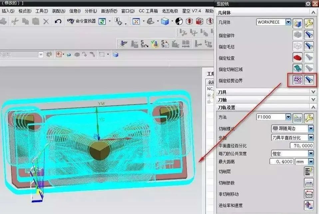
Task: Expand the 刀具 tool section
Action: point(313,92)
